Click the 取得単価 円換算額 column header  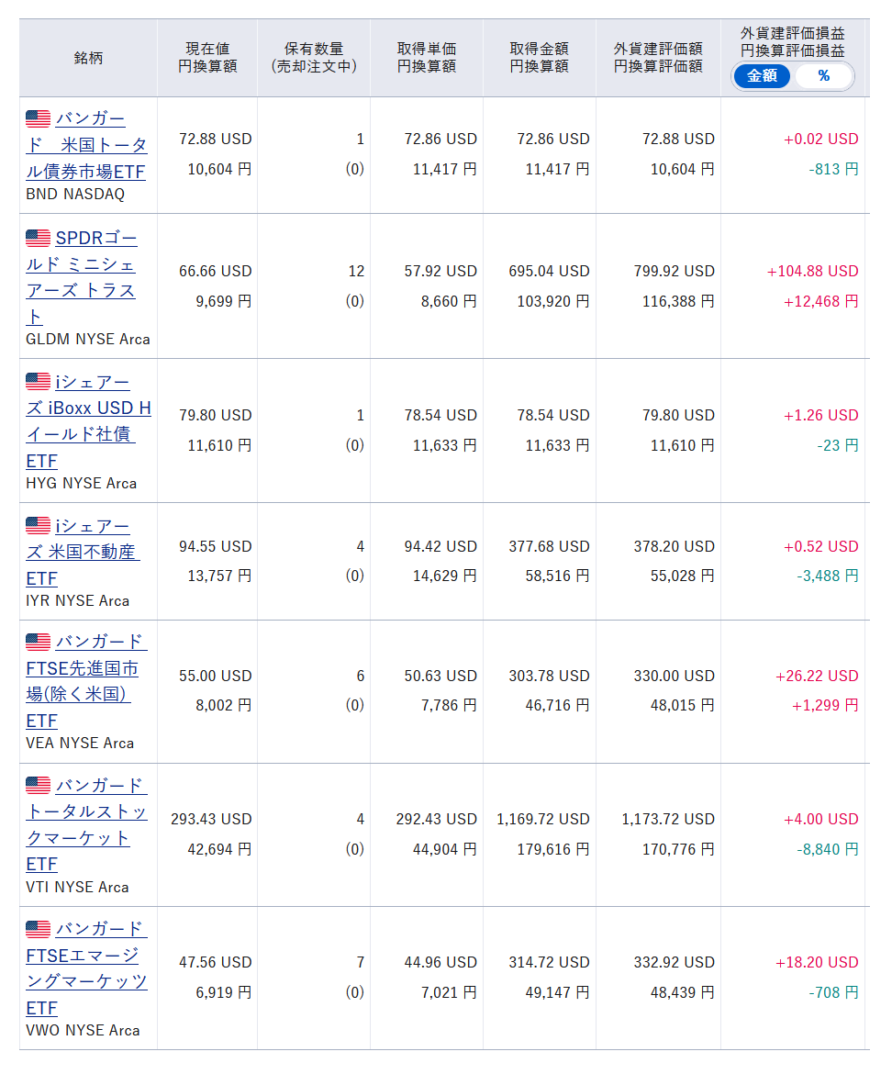click(x=427, y=58)
